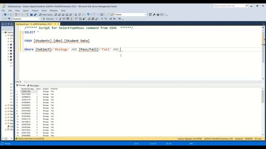
Task: Open the Project menu
Action: tap(35, 10)
